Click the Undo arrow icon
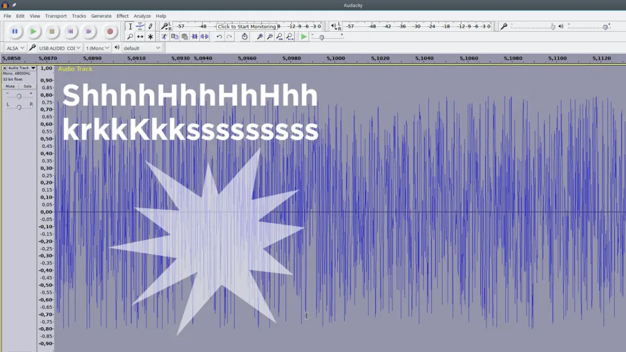The image size is (626, 352). 219,37
